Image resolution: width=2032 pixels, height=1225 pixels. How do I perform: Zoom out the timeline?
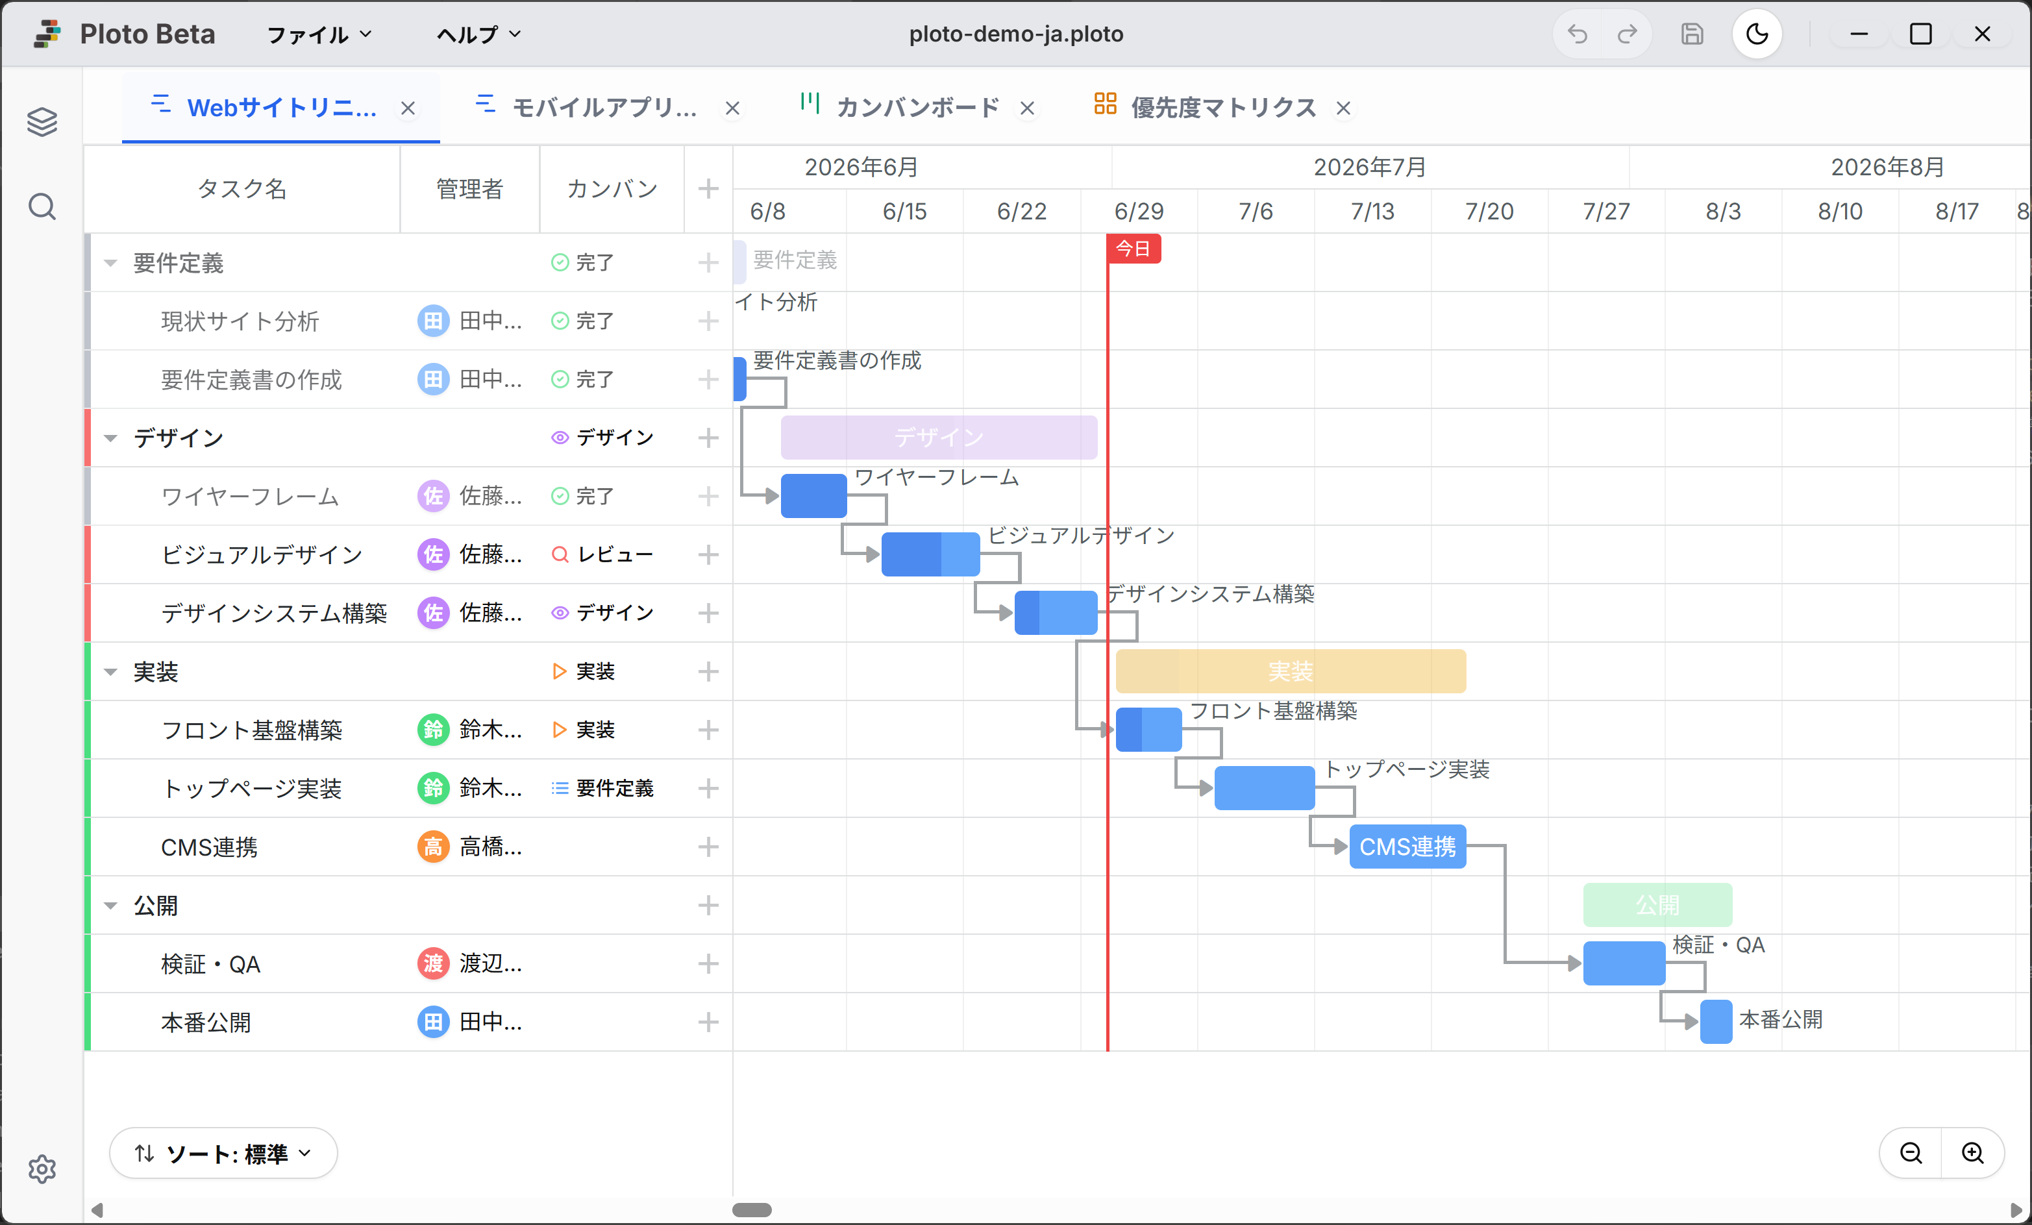[x=1911, y=1152]
